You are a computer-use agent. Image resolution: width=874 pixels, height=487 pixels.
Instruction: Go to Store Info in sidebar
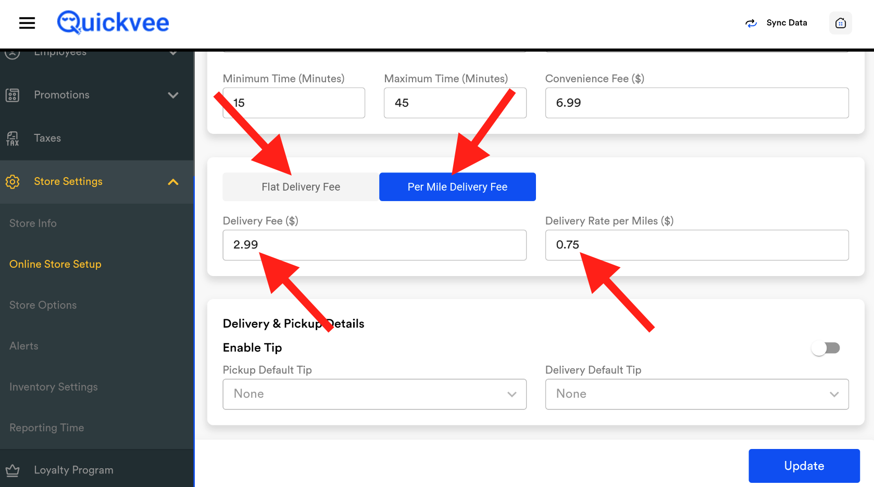click(33, 223)
